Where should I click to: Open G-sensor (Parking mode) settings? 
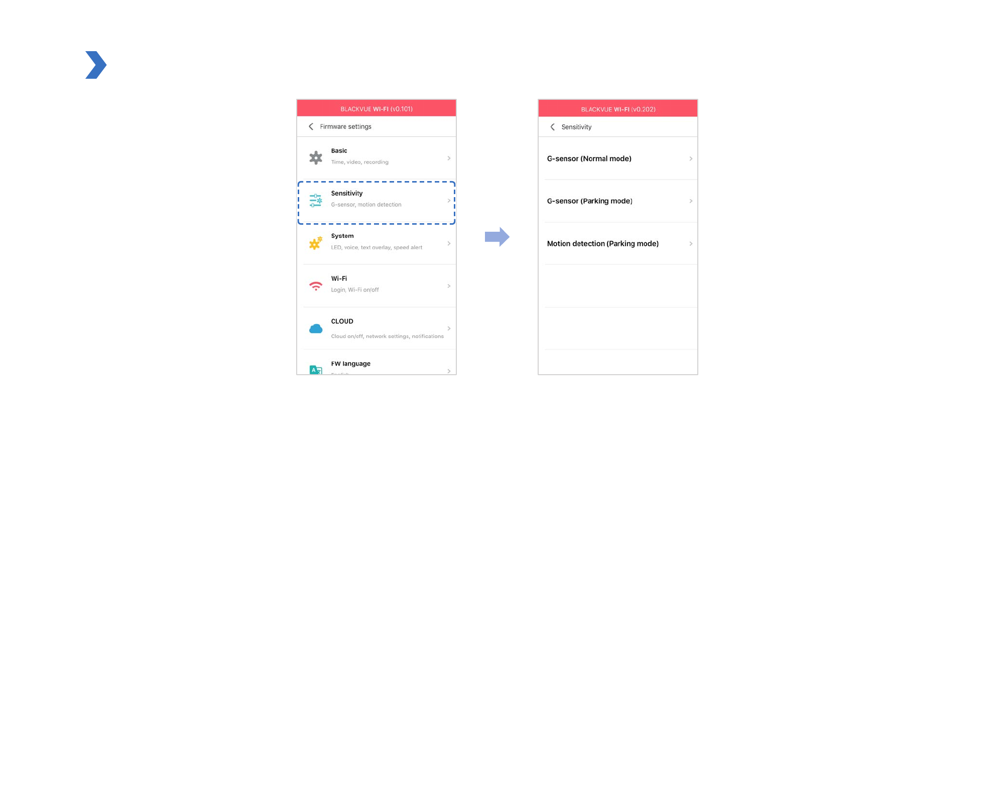[x=590, y=201]
